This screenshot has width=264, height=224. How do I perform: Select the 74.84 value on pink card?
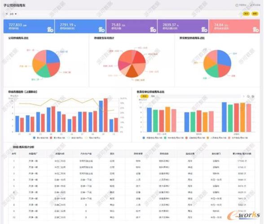point(219,25)
